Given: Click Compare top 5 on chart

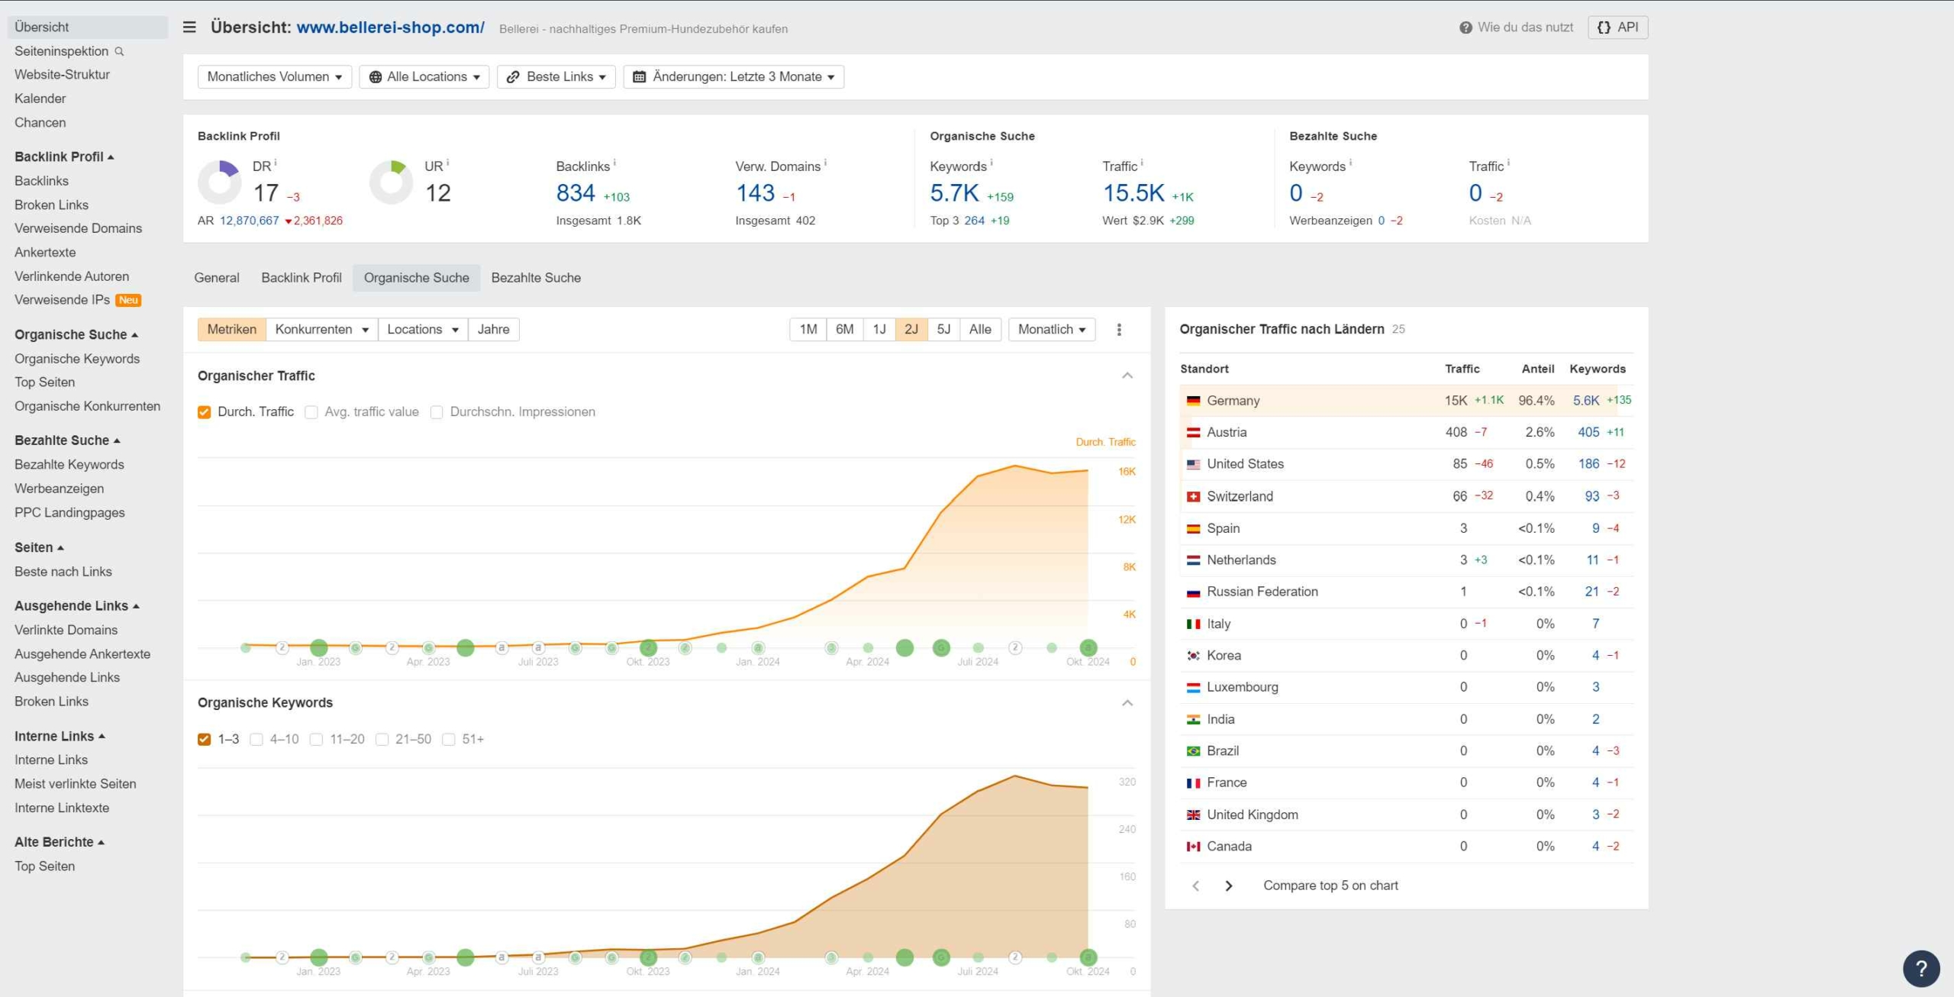Looking at the screenshot, I should pos(1330,886).
